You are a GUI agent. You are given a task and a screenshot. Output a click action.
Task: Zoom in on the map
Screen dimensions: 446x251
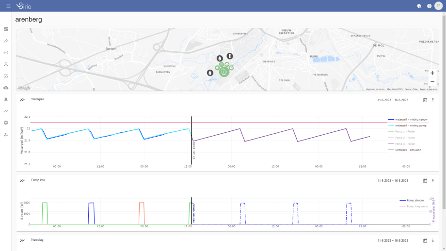(x=432, y=73)
